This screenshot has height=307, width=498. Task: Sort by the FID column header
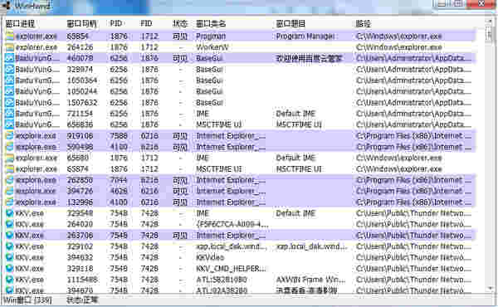146,23
